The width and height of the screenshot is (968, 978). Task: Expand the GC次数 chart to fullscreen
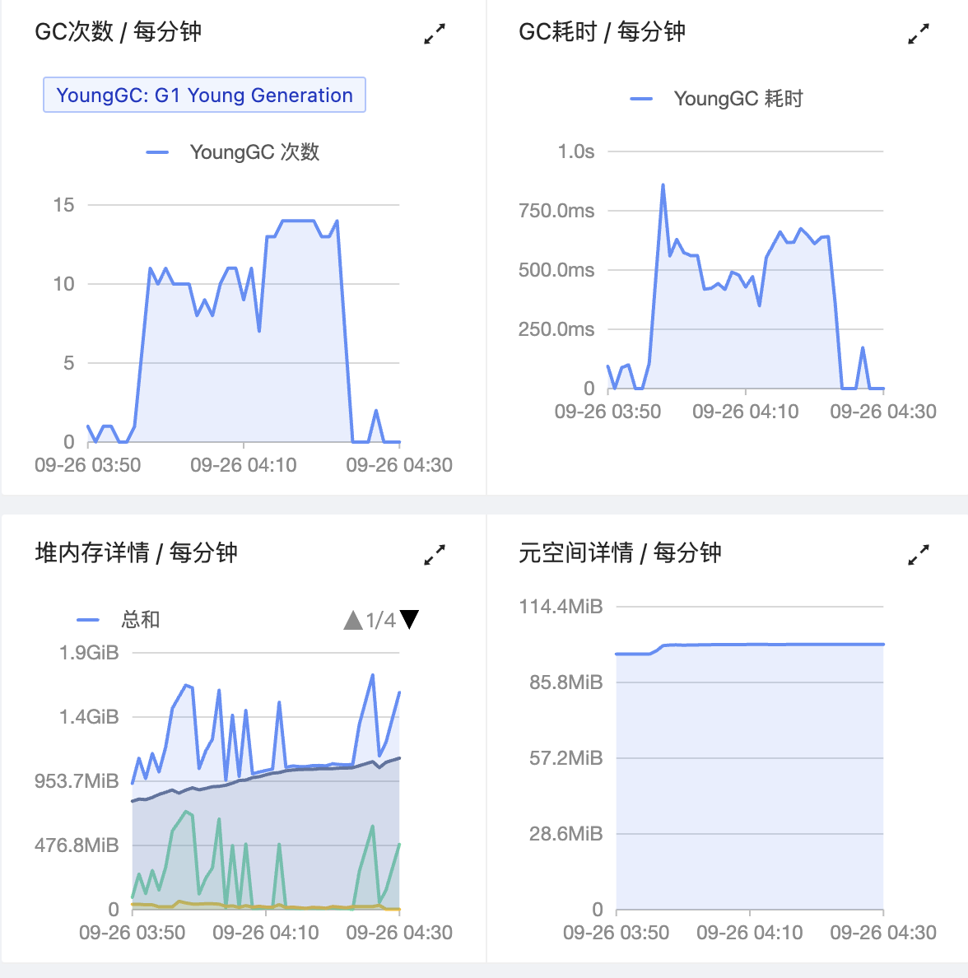(435, 34)
